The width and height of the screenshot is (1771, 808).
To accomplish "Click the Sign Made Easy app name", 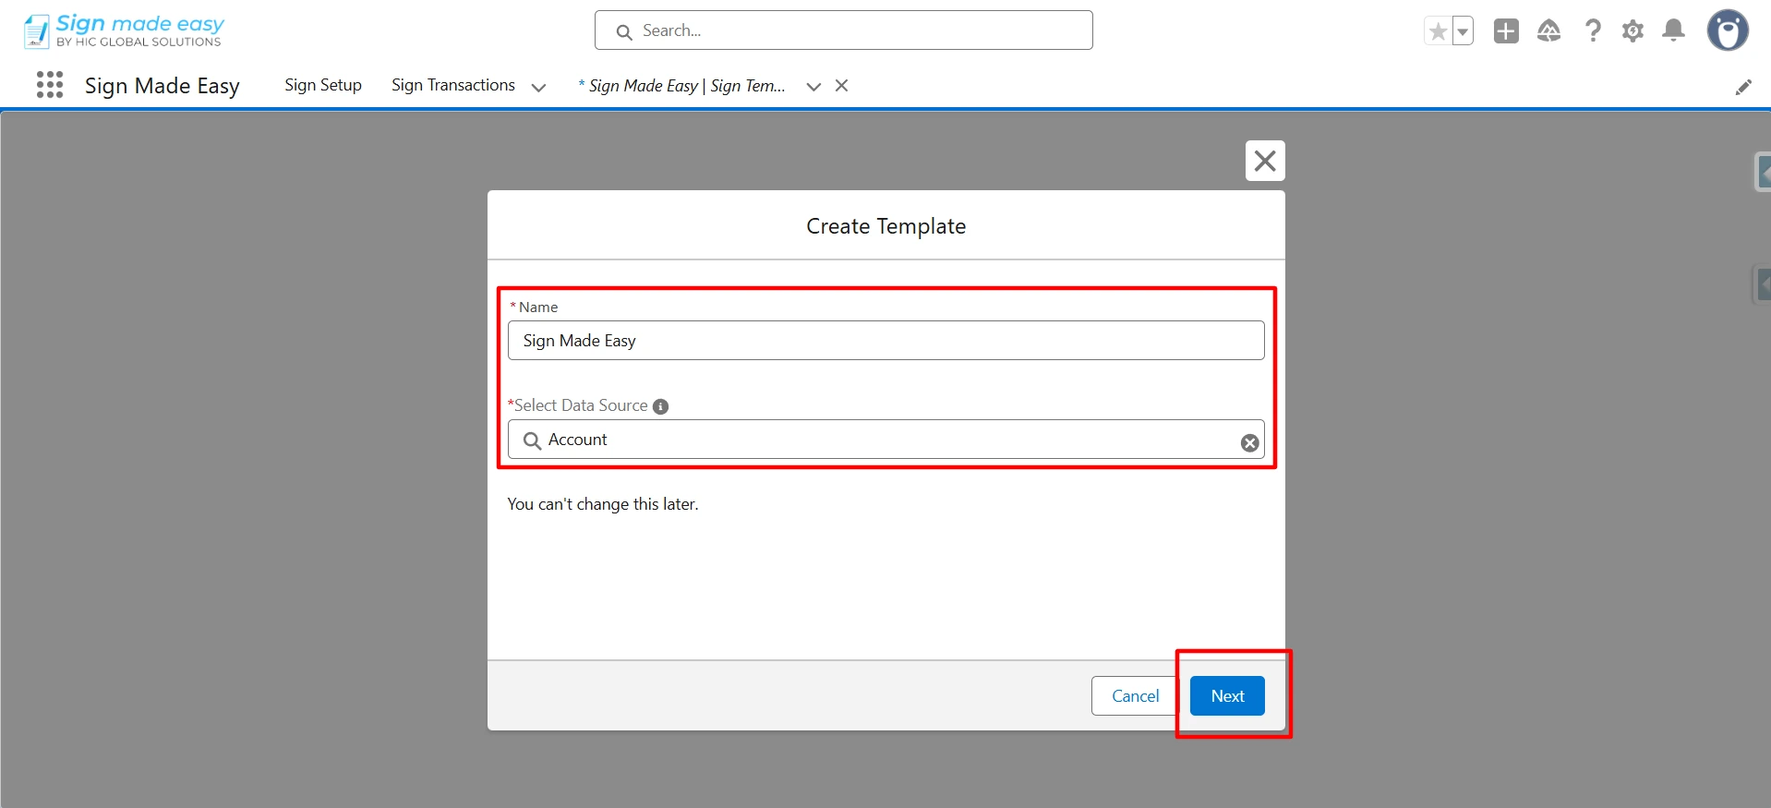I will [163, 86].
